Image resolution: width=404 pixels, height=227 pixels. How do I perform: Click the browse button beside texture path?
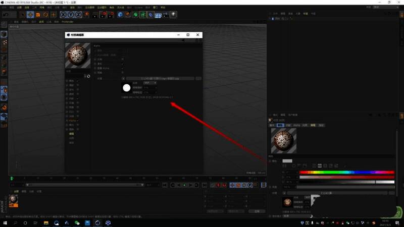pyautogui.click(x=198, y=78)
